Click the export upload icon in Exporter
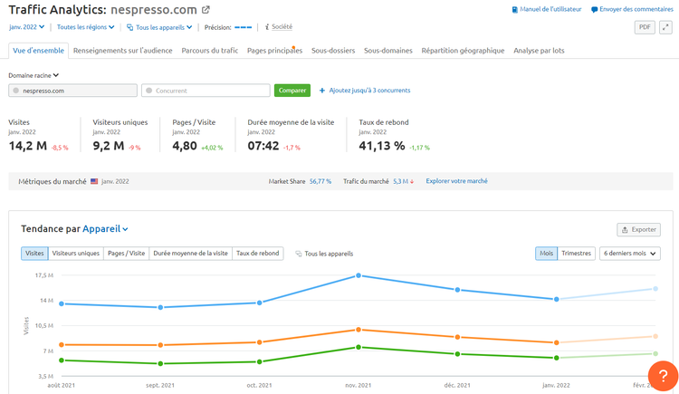This screenshot has width=679, height=394. [625, 230]
